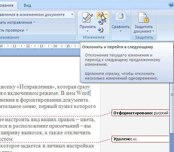Expand the Защитить документ dropdown arrow
The width and height of the screenshot is (174, 152).
(153, 31)
